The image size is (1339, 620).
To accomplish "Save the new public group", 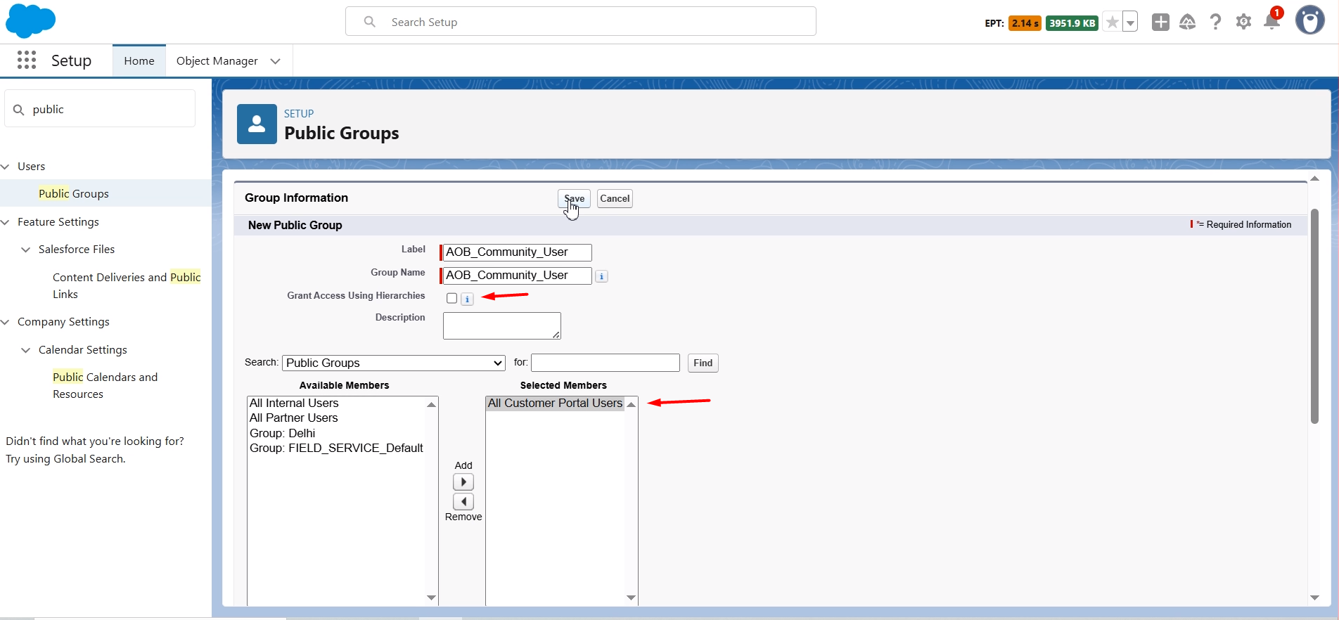I will coord(574,199).
